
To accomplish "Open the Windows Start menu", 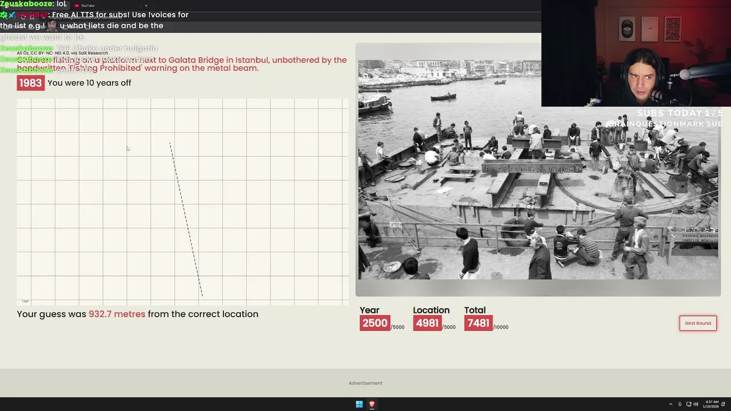I will click(359, 404).
